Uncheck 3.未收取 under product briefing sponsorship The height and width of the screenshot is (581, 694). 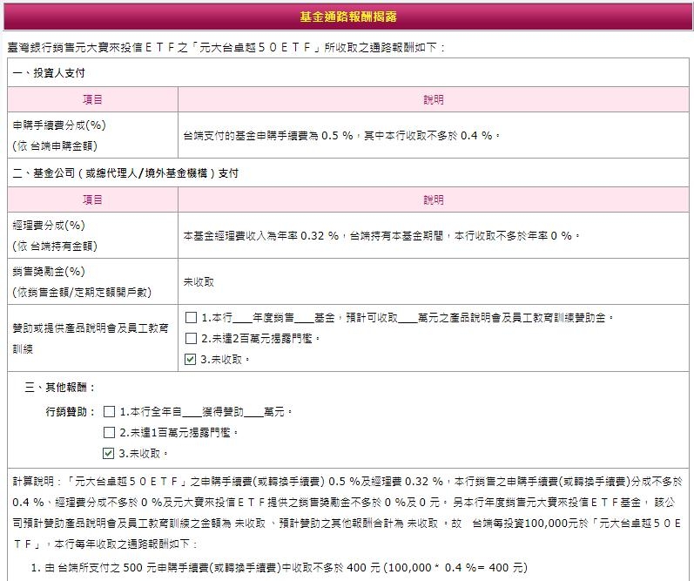click(x=191, y=359)
